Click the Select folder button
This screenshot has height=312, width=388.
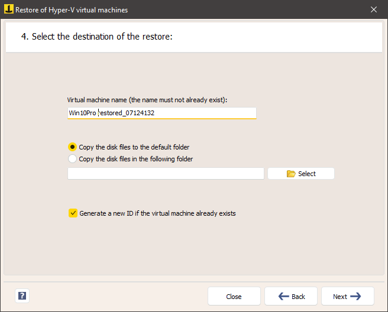coord(301,174)
